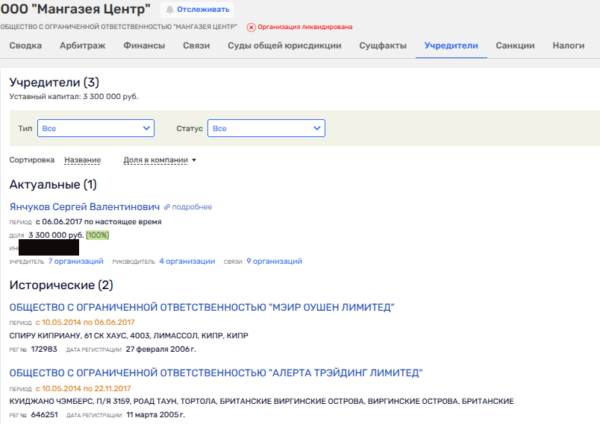Image resolution: width=600 pixels, height=424 pixels.
Task: Click the red liquidated status icon
Action: [x=251, y=27]
